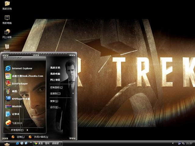Image resolution: width=195 pixels, height=146 pixels.
Task: Open 我的文档 in the Start menu right pane
Action: (55, 68)
